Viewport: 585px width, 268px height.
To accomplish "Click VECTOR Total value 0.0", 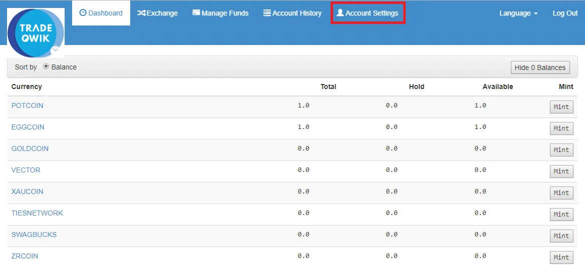I will click(x=304, y=170).
